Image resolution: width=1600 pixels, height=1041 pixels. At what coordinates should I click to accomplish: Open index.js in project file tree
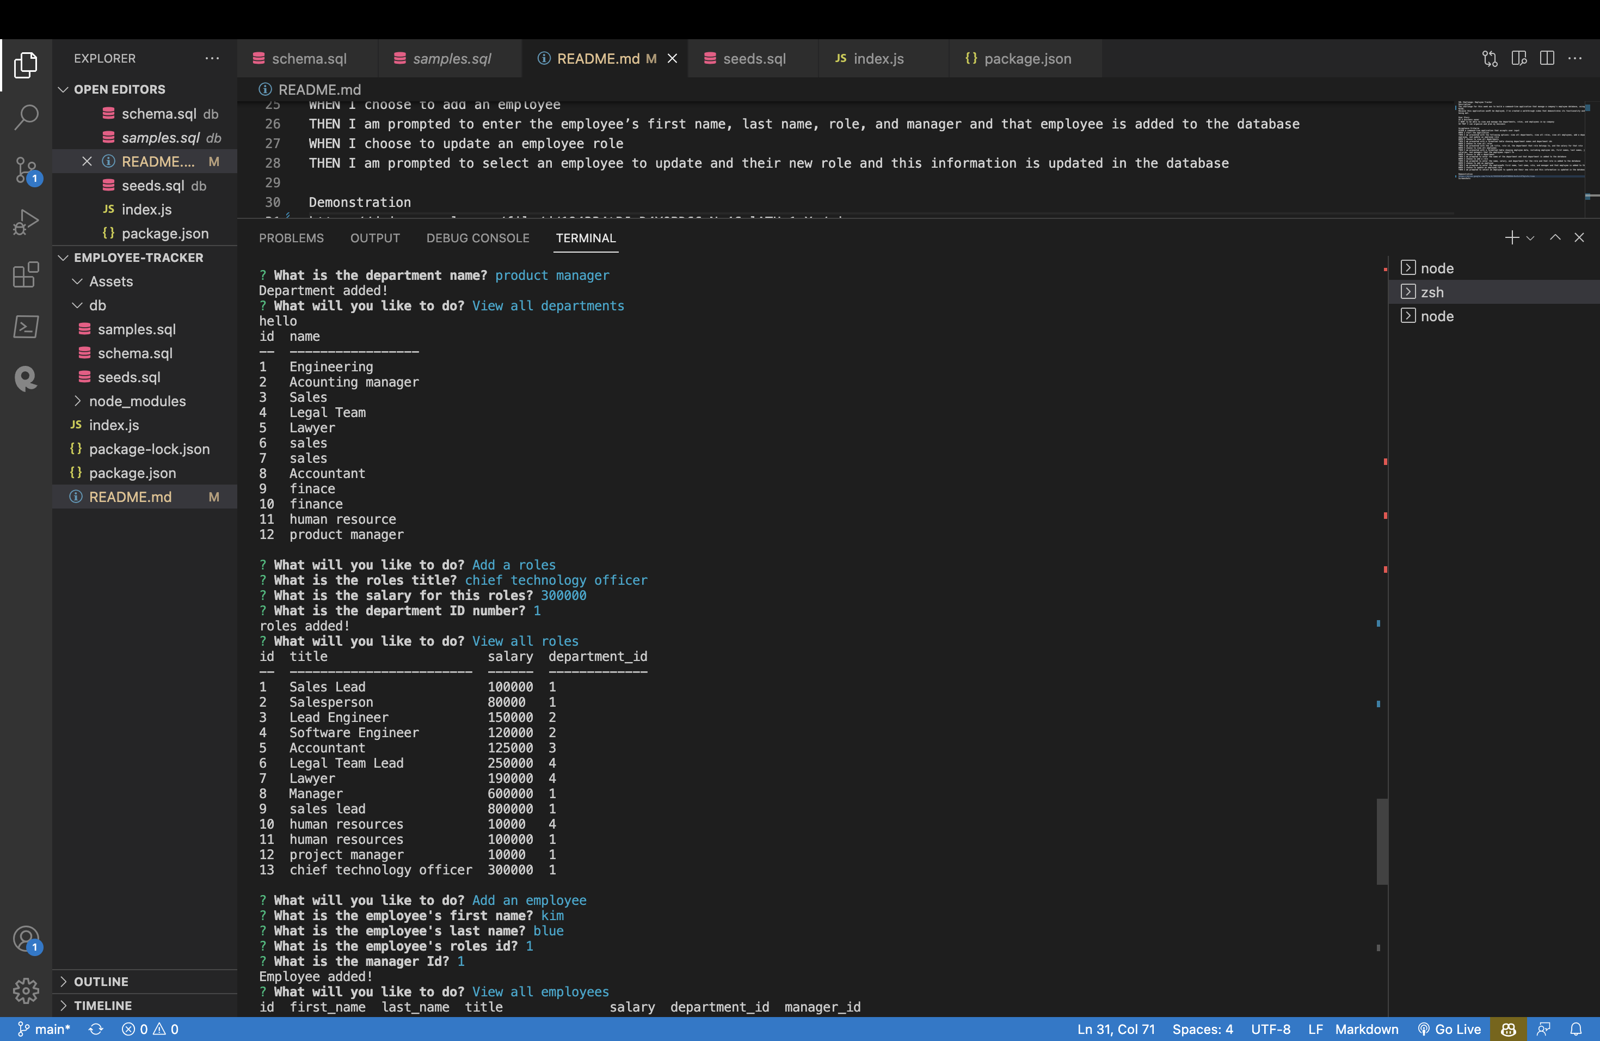pos(145,425)
